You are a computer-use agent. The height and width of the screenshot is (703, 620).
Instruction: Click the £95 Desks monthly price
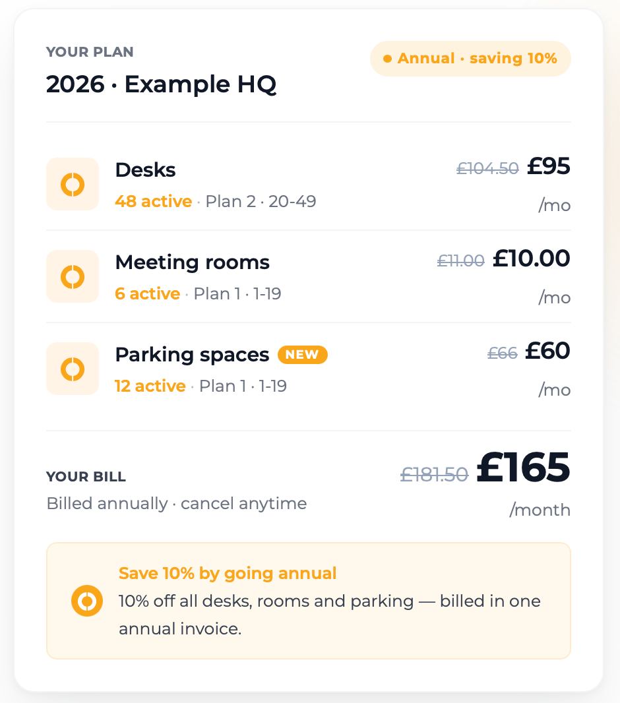(548, 166)
